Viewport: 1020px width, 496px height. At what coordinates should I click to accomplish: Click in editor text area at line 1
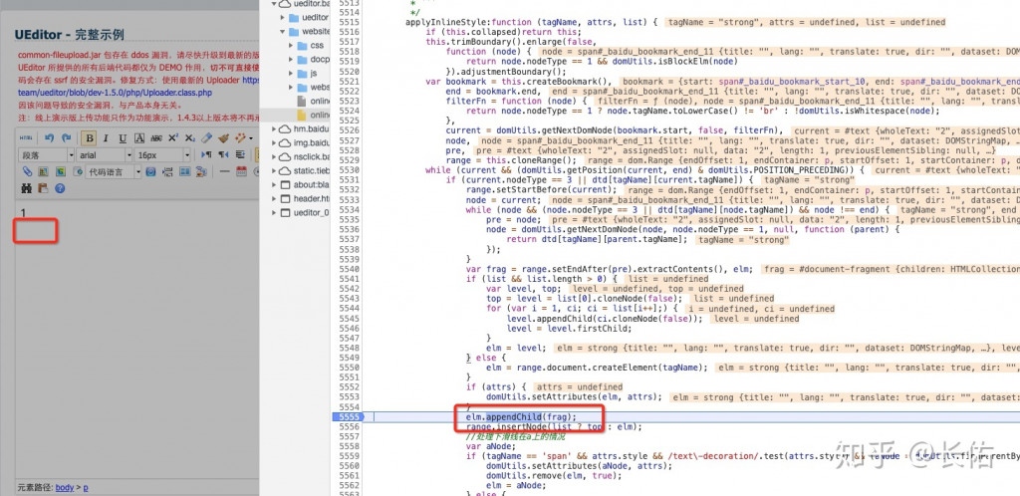(24, 212)
